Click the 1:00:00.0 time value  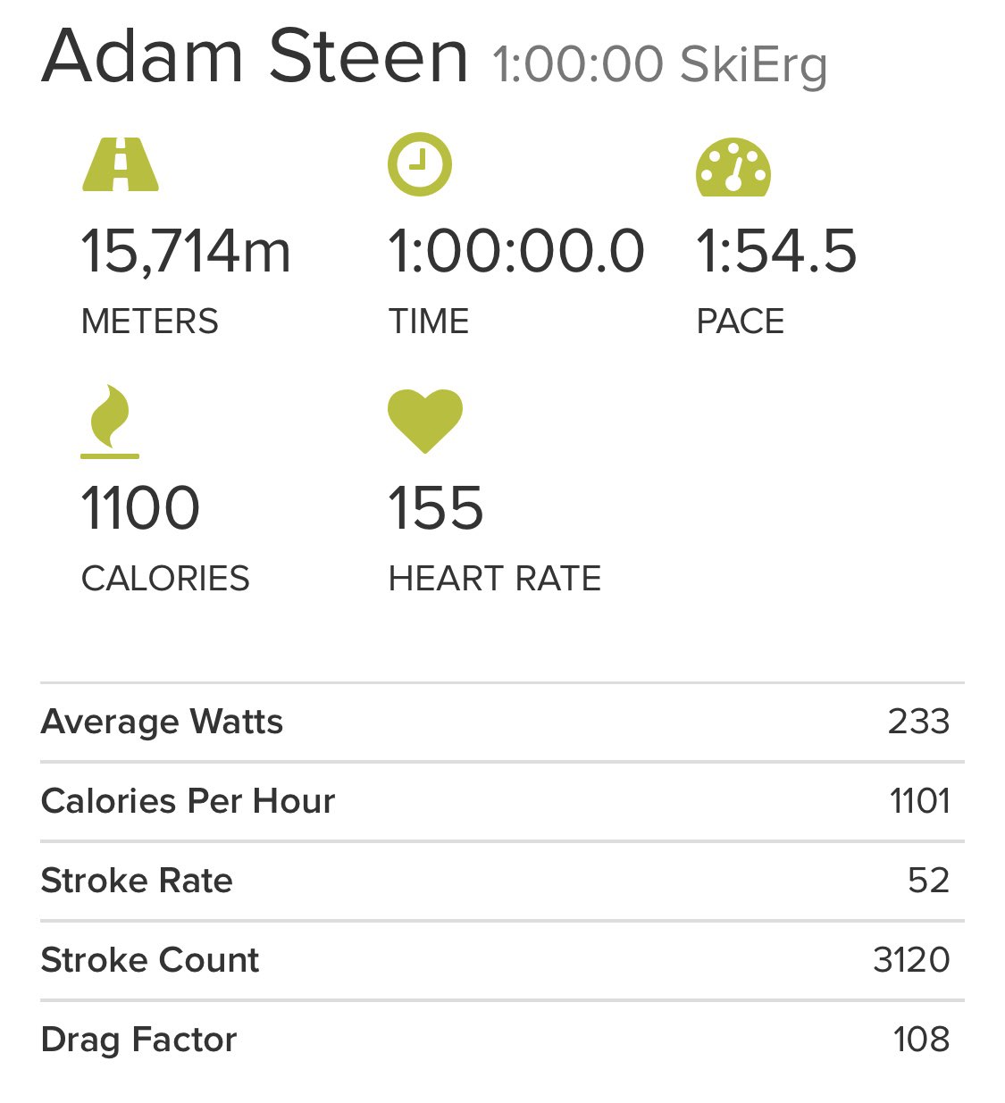point(516,251)
